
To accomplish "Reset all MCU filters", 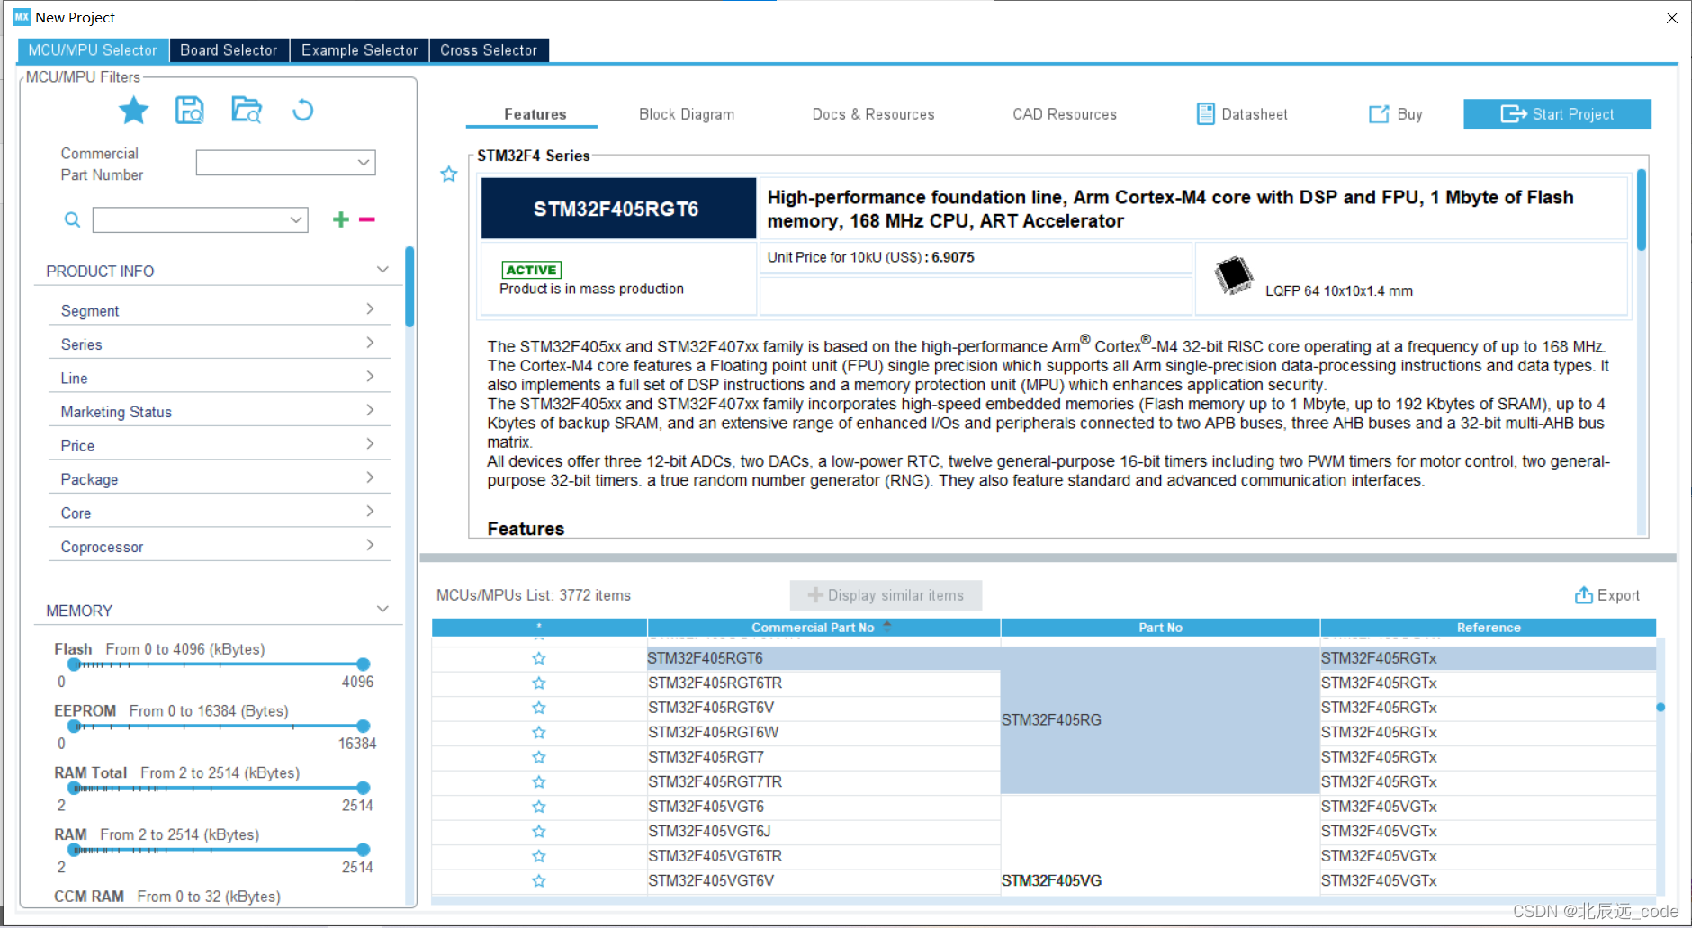I will 302,111.
